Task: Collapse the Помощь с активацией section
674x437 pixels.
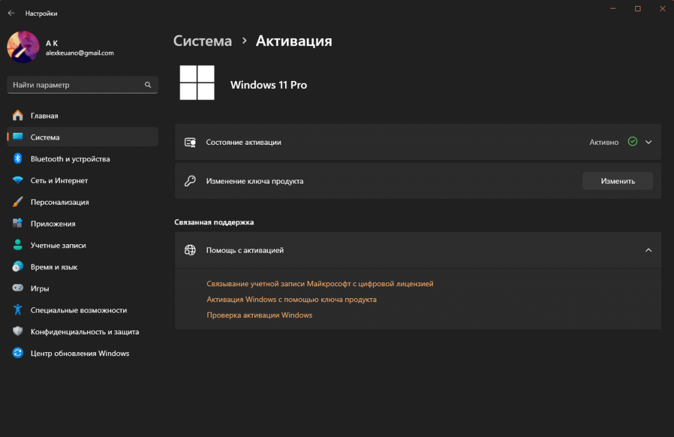Action: point(648,250)
